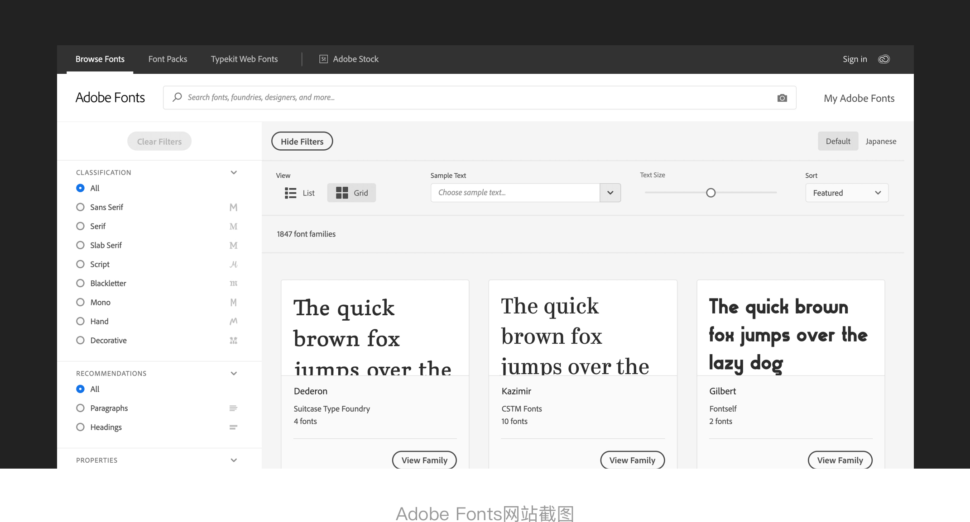Open the Font Packs tab
This screenshot has height=522, width=970.
point(168,59)
